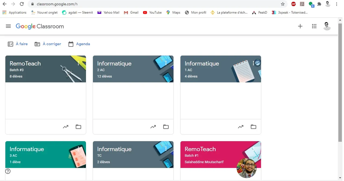344x181 pixels.
Task: Open gradebook trend icon on RemoTeach Batch #3
Action: click(66, 127)
